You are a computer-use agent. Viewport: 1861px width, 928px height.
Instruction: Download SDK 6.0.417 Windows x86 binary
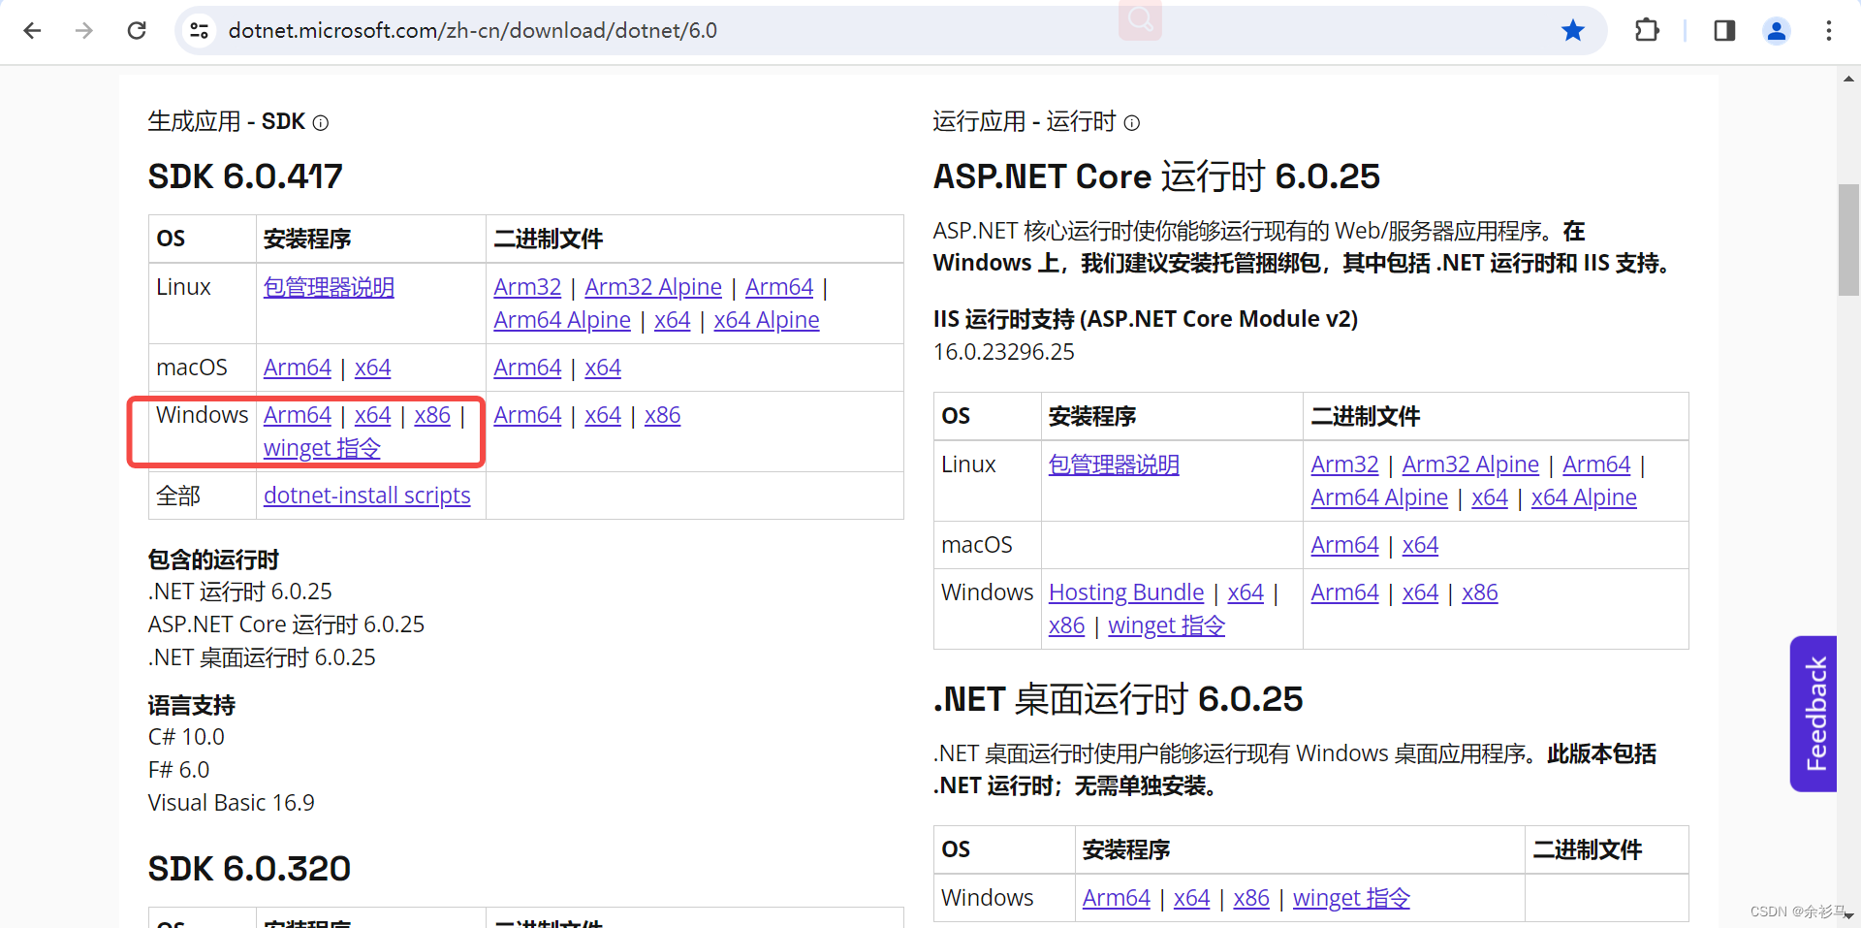663,415
